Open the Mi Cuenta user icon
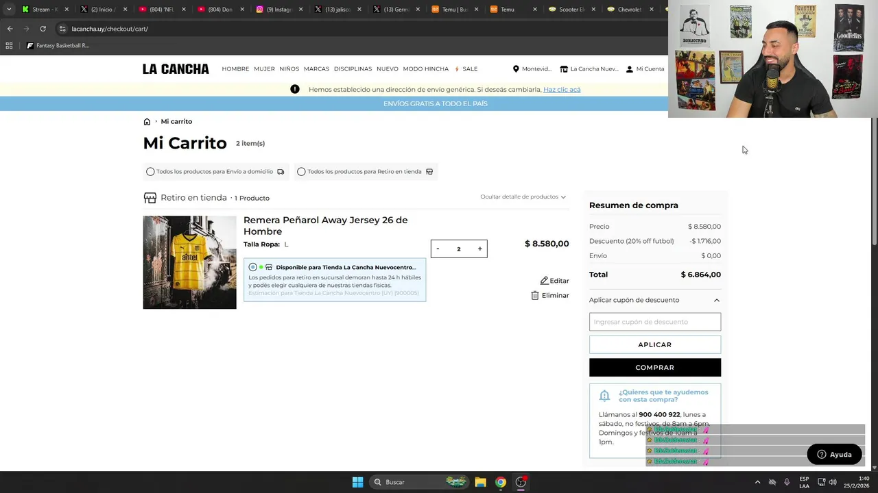 click(630, 68)
